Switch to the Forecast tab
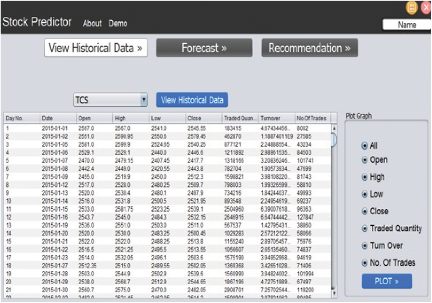Viewport: 432px width, 303px height. coord(204,48)
